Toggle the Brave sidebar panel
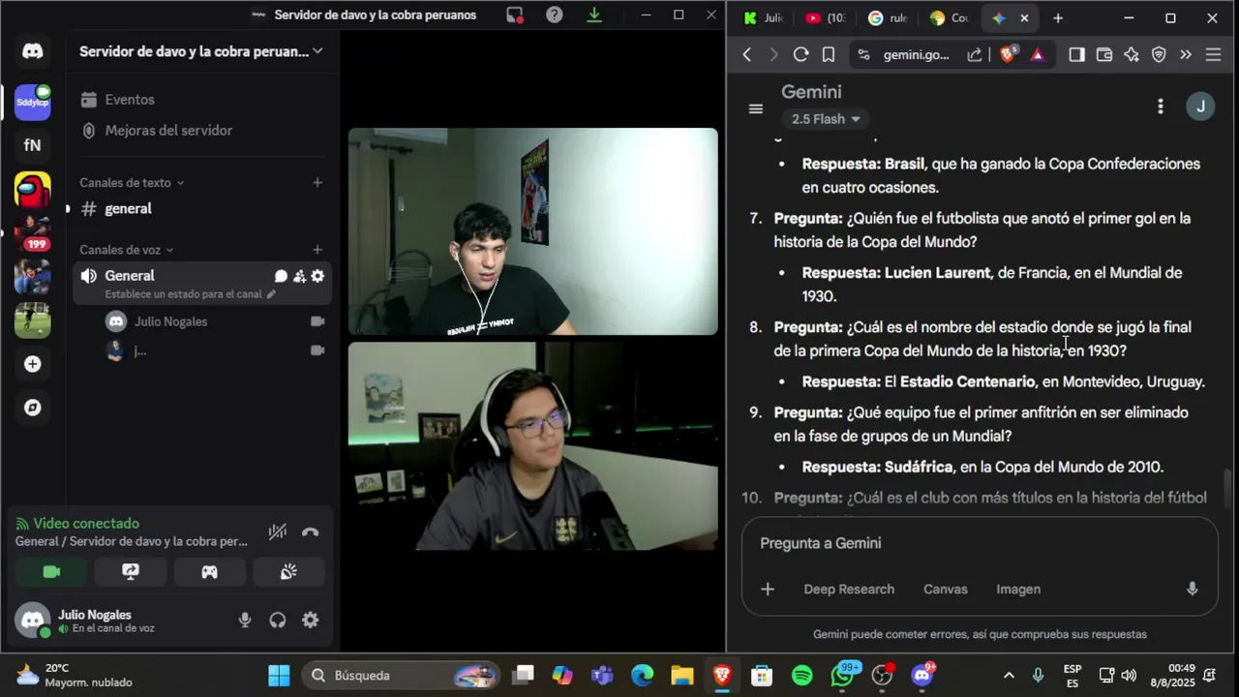1239x697 pixels. click(x=1076, y=55)
